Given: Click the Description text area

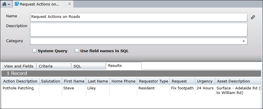Looking at the screenshot, I should pos(138,30).
